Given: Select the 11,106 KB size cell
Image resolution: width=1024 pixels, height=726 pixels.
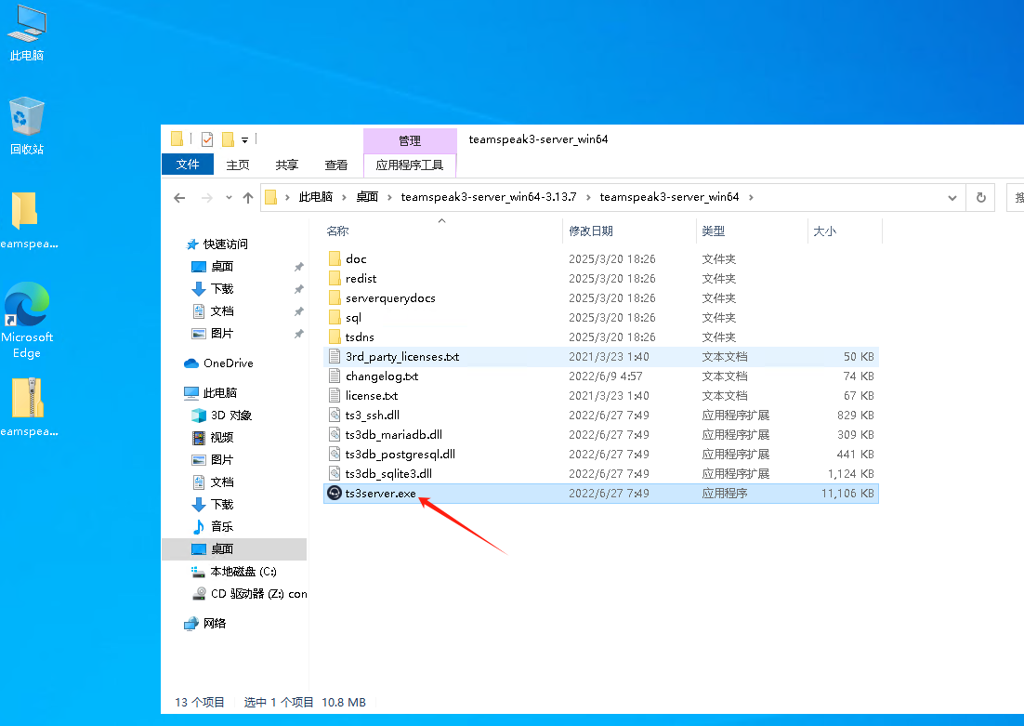Looking at the screenshot, I should (x=847, y=494).
